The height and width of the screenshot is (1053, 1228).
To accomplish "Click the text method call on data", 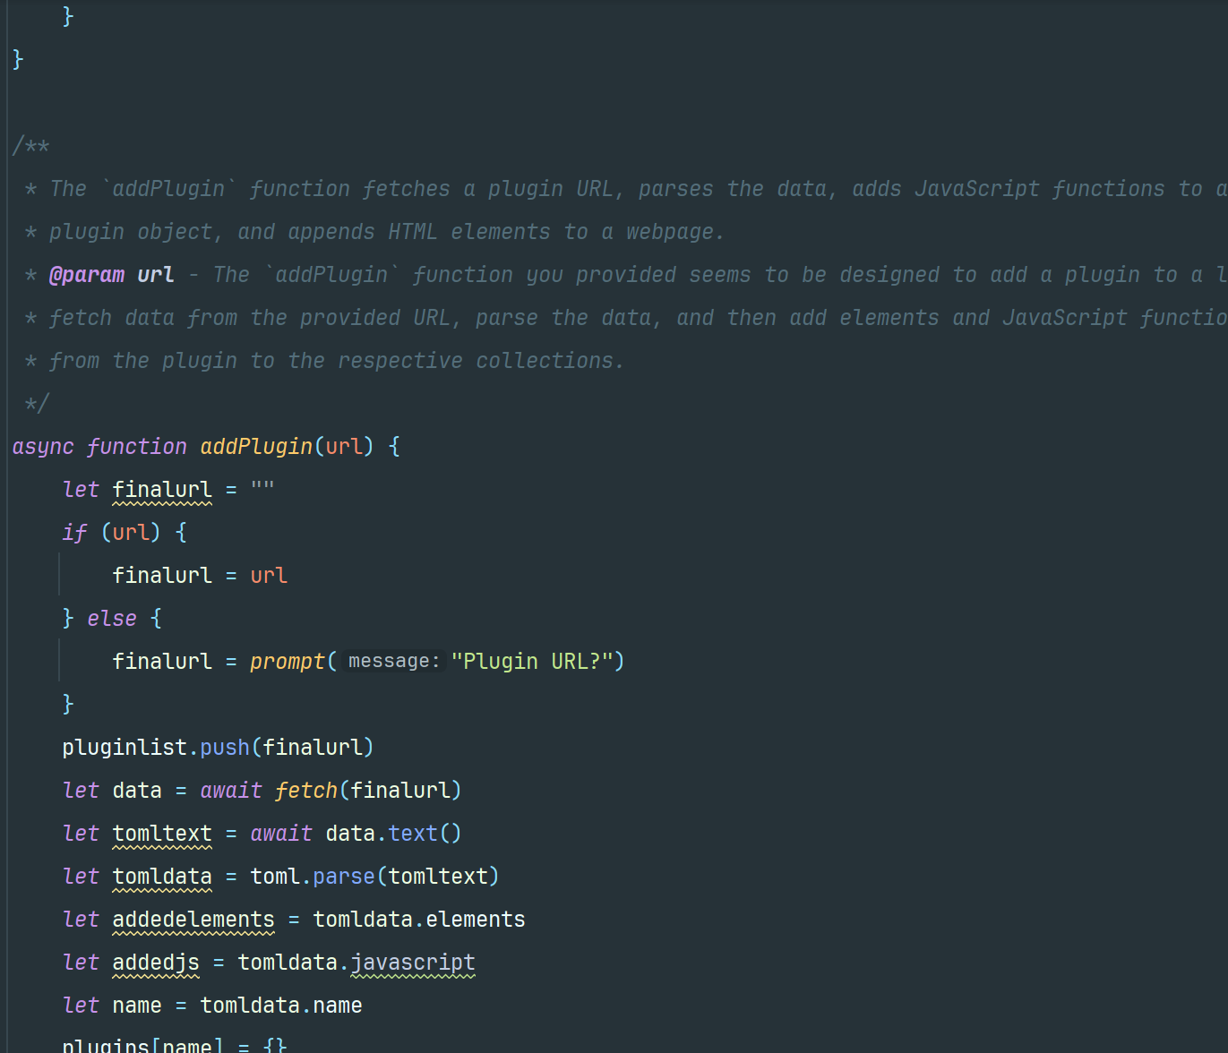I will (x=413, y=833).
